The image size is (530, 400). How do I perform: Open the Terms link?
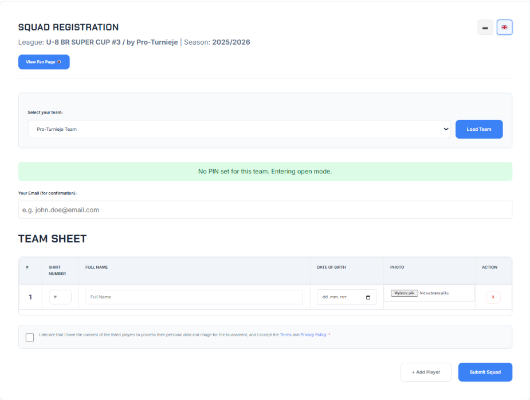285,335
